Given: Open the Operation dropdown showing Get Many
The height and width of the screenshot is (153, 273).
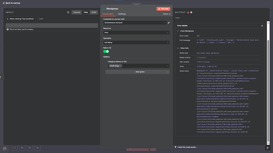Looking at the screenshot, I should tap(136, 43).
